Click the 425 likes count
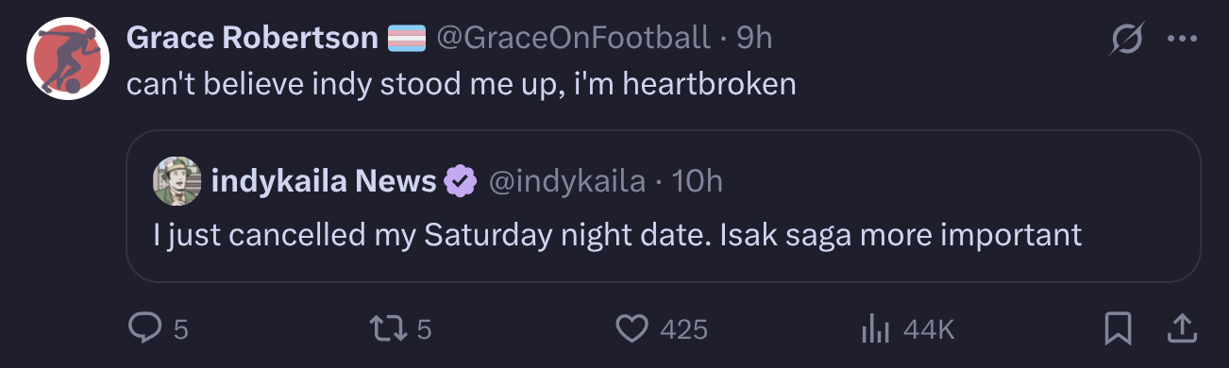 [x=683, y=329]
